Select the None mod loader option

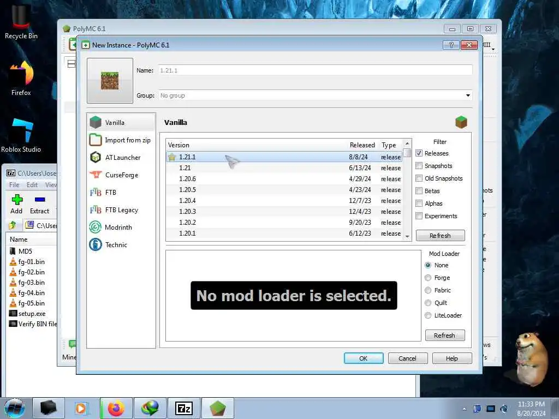click(428, 265)
